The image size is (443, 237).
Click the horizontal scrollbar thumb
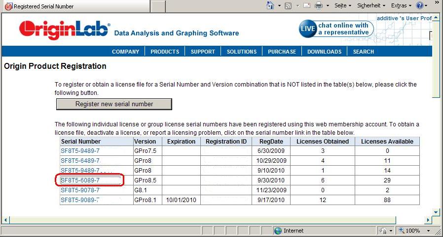[x=203, y=220]
